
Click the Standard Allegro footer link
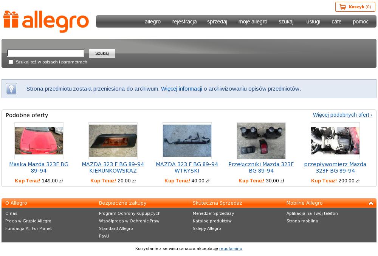[x=116, y=228]
